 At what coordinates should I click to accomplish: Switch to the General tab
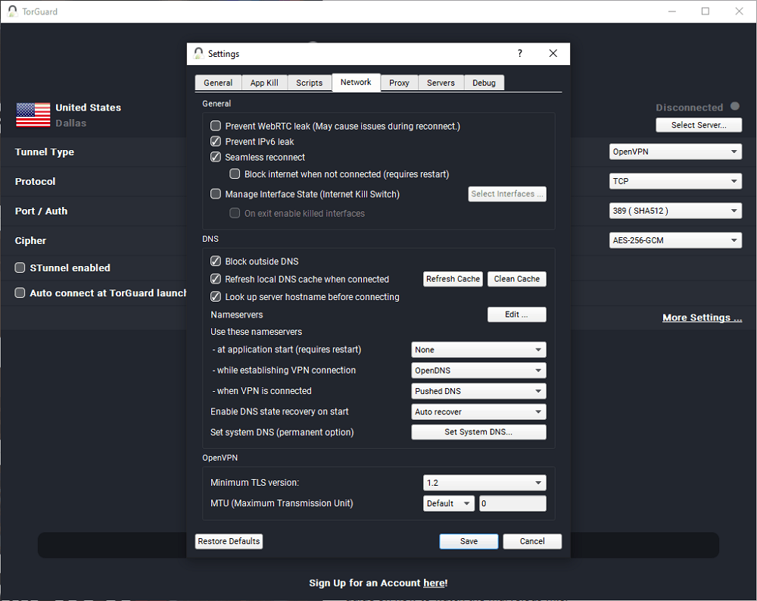(x=218, y=83)
